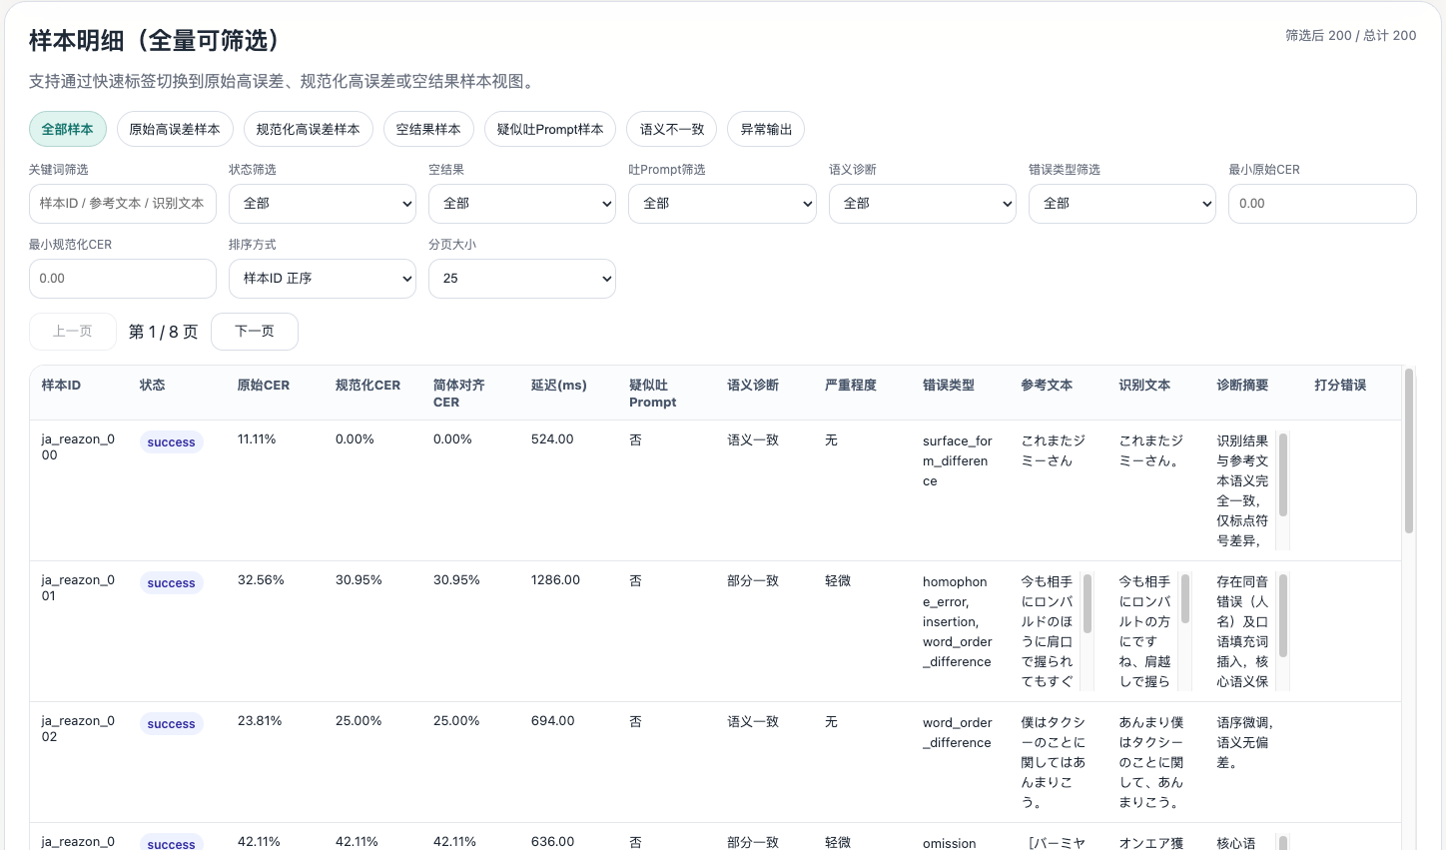Click the 第 1 / 8 页 page indicator
This screenshot has width=1446, height=850.
tap(164, 332)
